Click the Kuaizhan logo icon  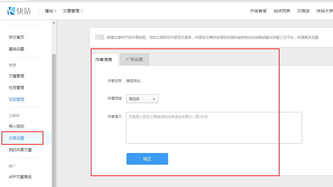tap(11, 11)
